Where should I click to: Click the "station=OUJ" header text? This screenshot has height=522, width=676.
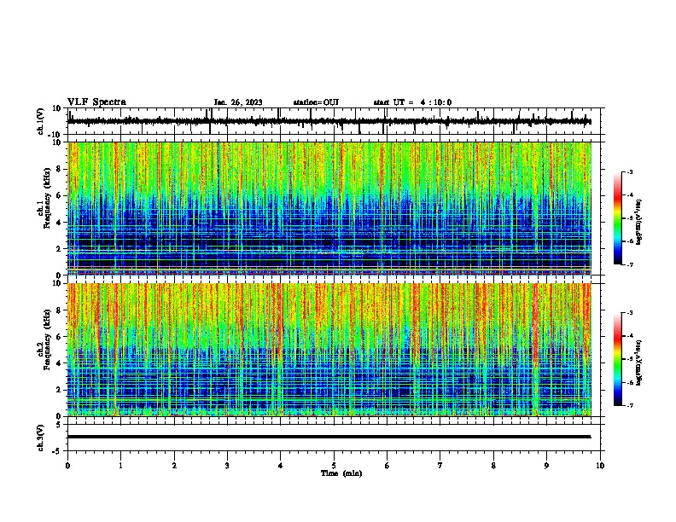point(316,102)
